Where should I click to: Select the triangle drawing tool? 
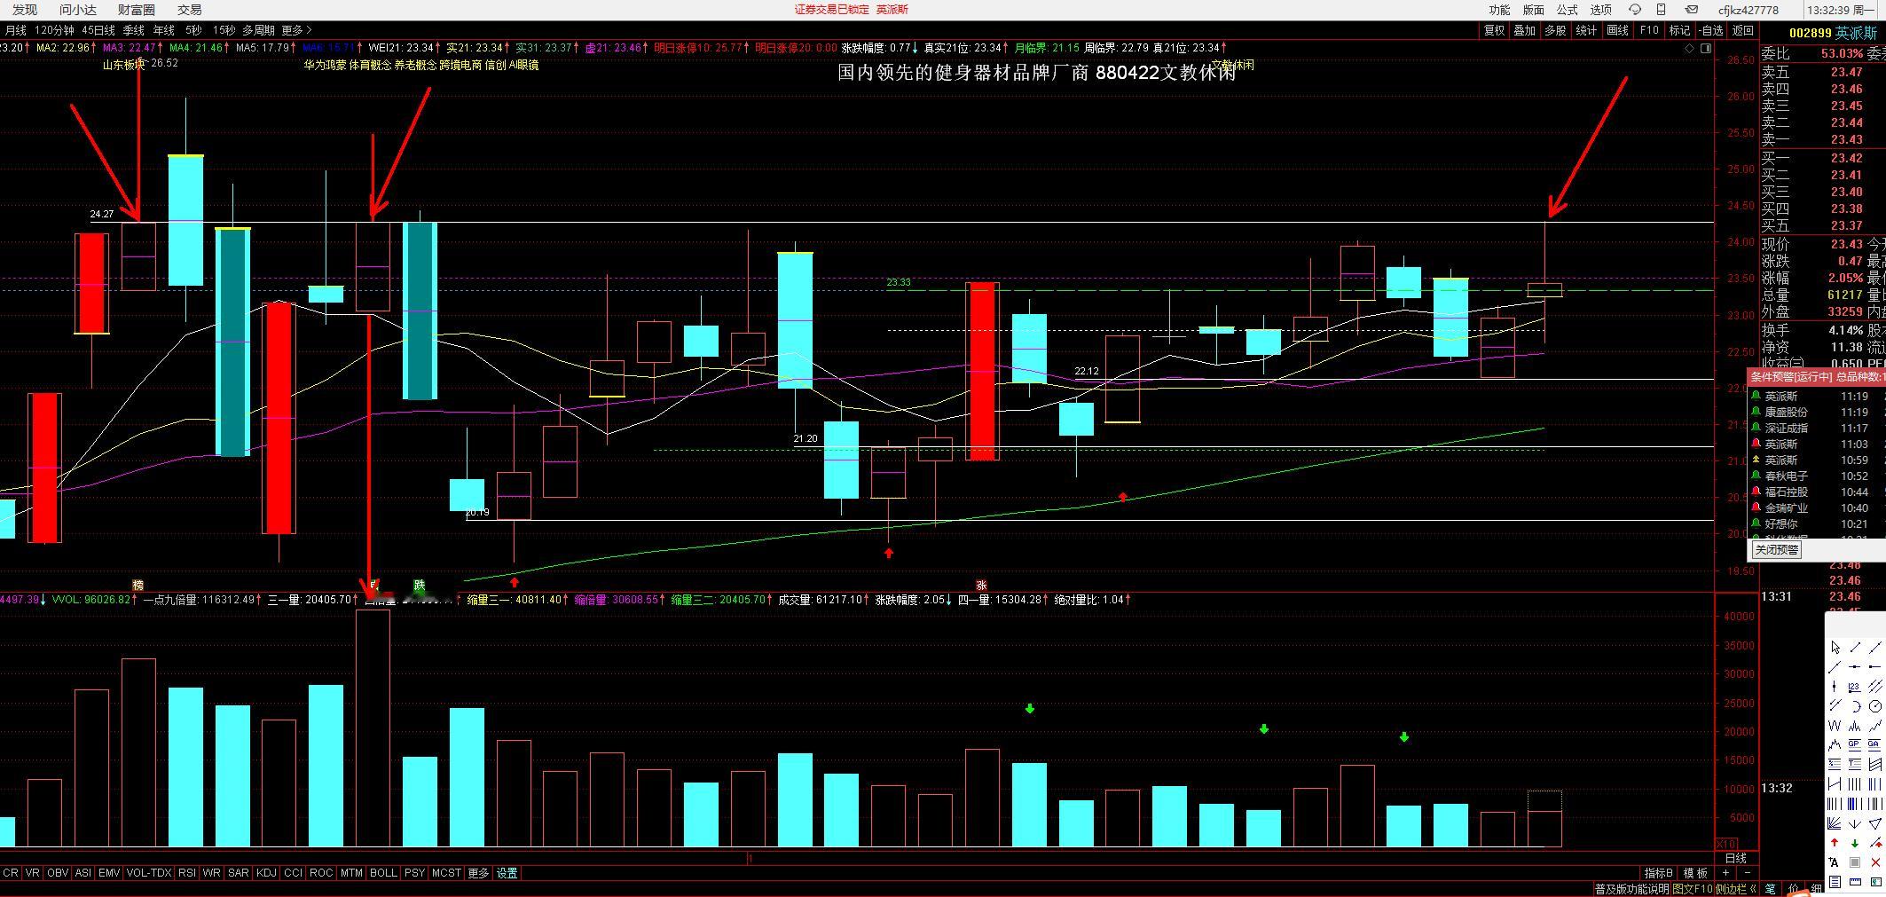1875,824
